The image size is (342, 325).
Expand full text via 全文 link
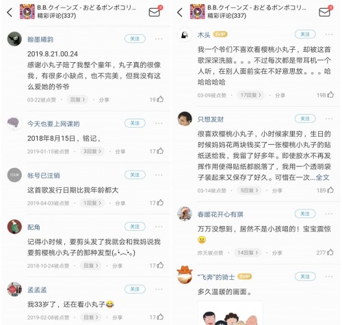click(x=322, y=178)
